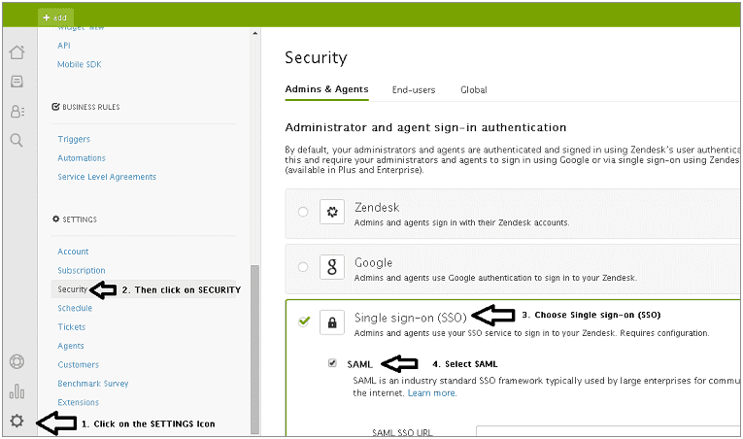
Task: Click the Search magnifier icon
Action: pos(17,140)
